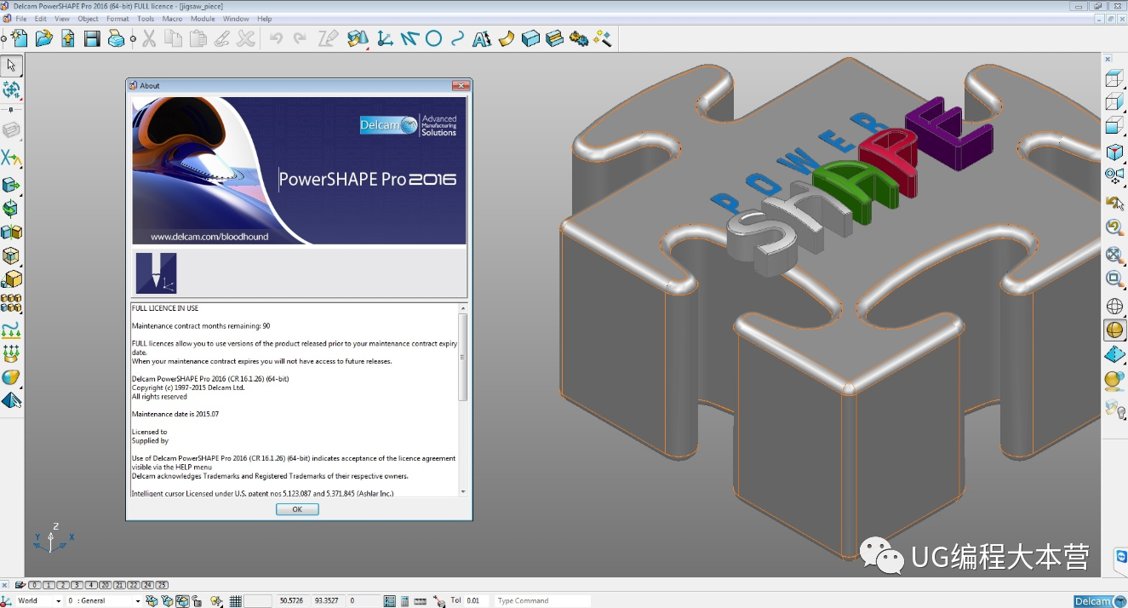This screenshot has height=608, width=1128.
Task: Click the Cut scissors icon
Action: (x=149, y=38)
